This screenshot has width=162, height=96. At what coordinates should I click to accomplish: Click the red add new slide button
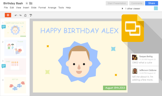(8, 15)
